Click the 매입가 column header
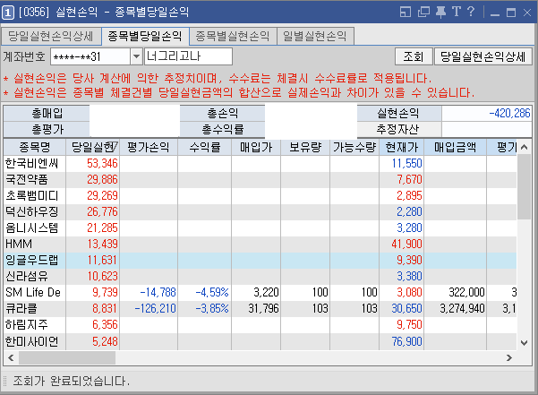The height and width of the screenshot is (395, 538). click(x=256, y=147)
